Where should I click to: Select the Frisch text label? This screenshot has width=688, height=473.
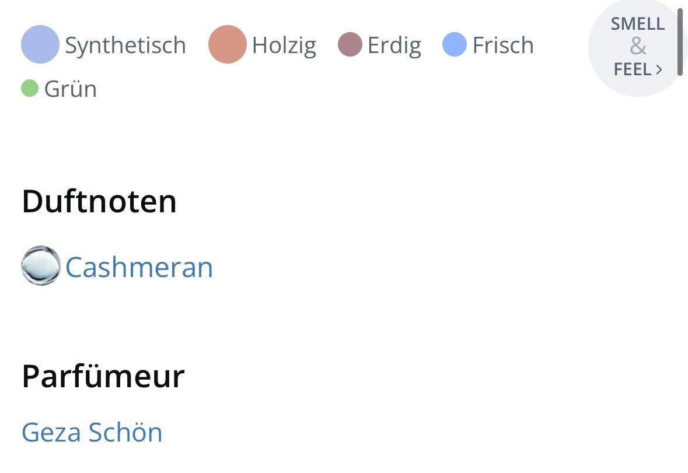click(503, 45)
